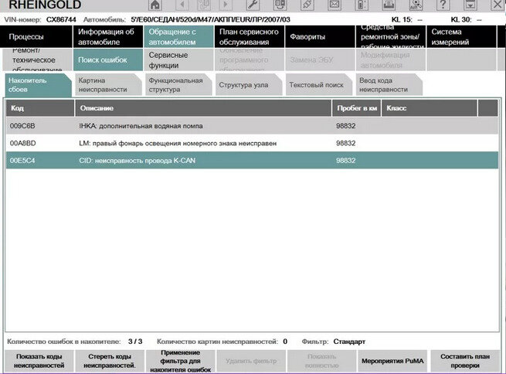Screen dimensions: 506x374
Task: Click the back arrow toolbar icon
Action: (x=182, y=5)
